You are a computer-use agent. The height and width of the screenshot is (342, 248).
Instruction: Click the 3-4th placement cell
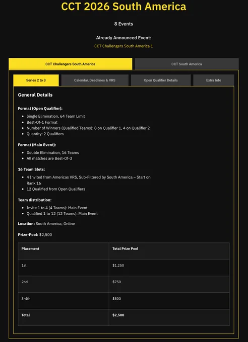[x=64, y=301]
